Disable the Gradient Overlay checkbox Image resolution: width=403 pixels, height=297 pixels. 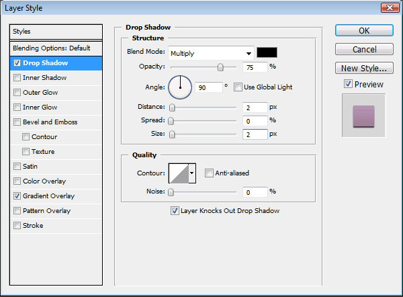(17, 196)
